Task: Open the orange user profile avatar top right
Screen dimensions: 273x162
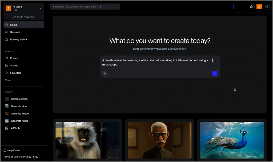Action: [259, 7]
